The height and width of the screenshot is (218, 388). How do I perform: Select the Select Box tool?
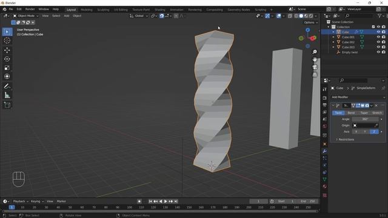click(7, 32)
